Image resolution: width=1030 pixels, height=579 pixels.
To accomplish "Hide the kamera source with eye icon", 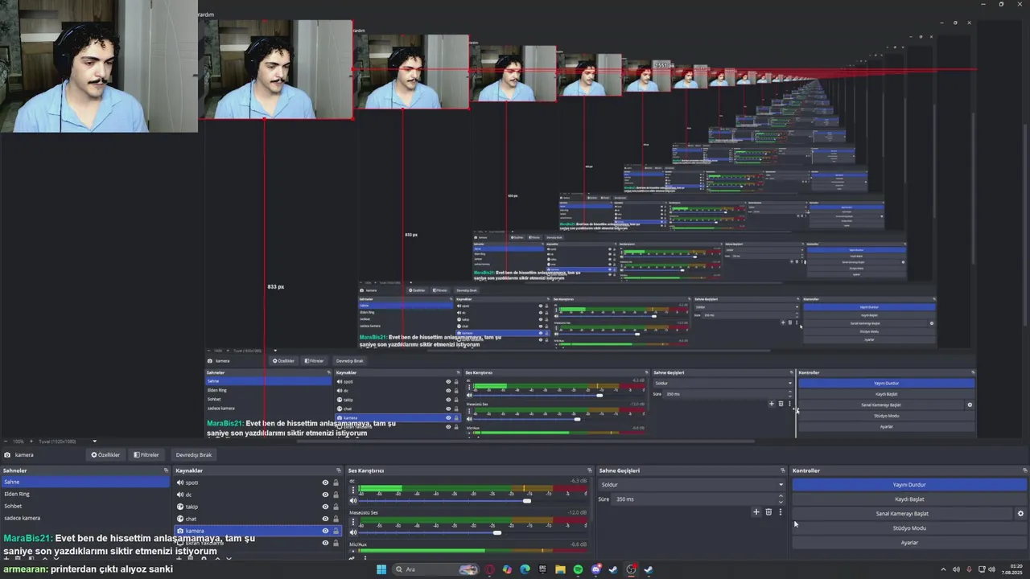I will (325, 531).
